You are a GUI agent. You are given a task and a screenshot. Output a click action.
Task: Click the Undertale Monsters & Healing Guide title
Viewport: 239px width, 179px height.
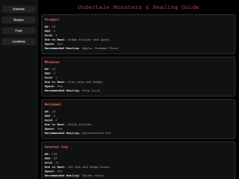(138, 7)
